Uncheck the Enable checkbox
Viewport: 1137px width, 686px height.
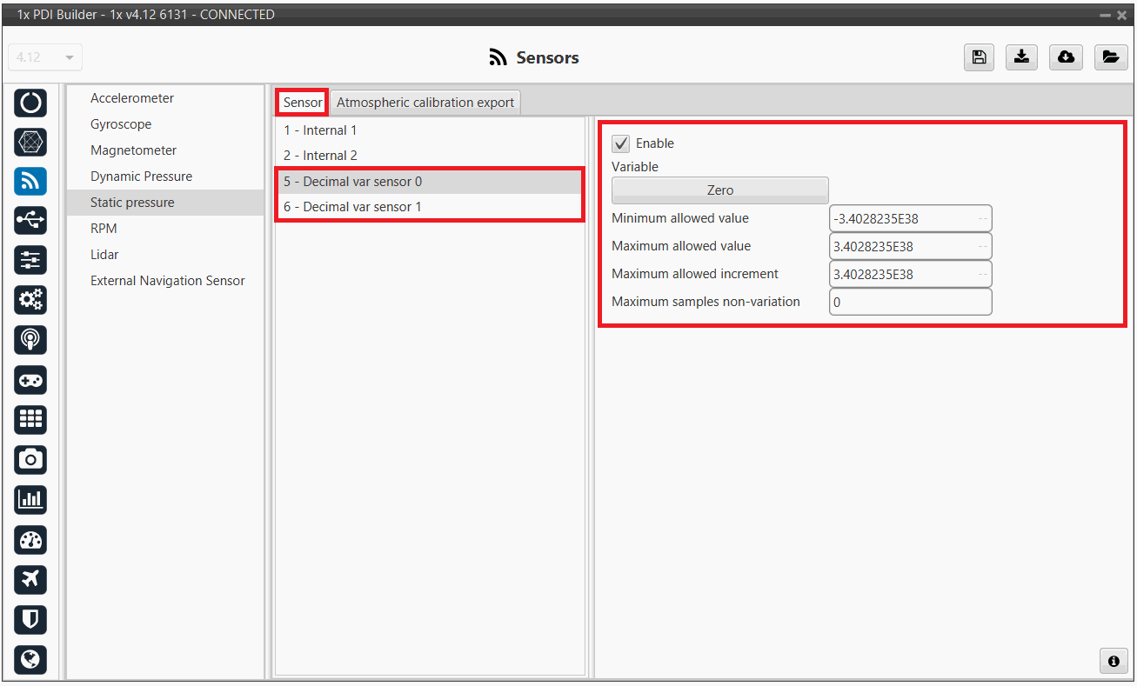(621, 143)
